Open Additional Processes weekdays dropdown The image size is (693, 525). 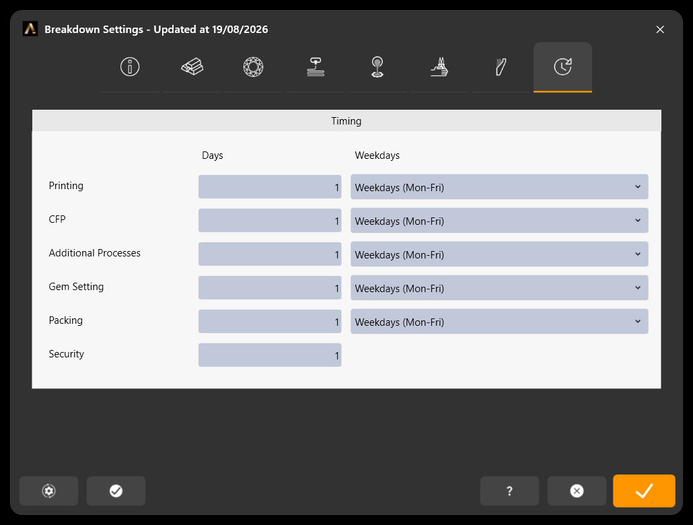pyautogui.click(x=499, y=254)
